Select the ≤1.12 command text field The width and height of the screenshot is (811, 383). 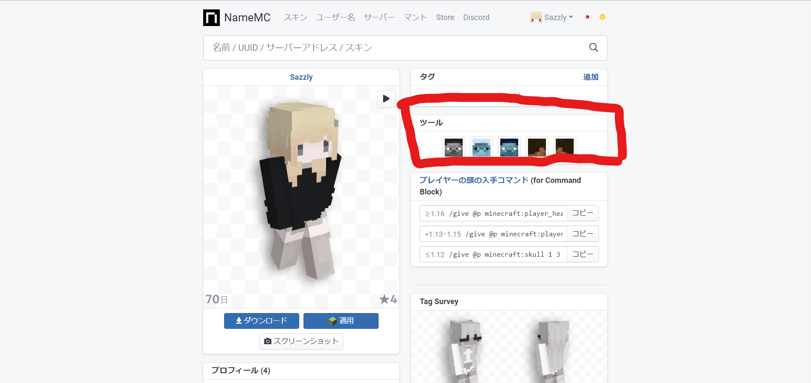pyautogui.click(x=493, y=254)
